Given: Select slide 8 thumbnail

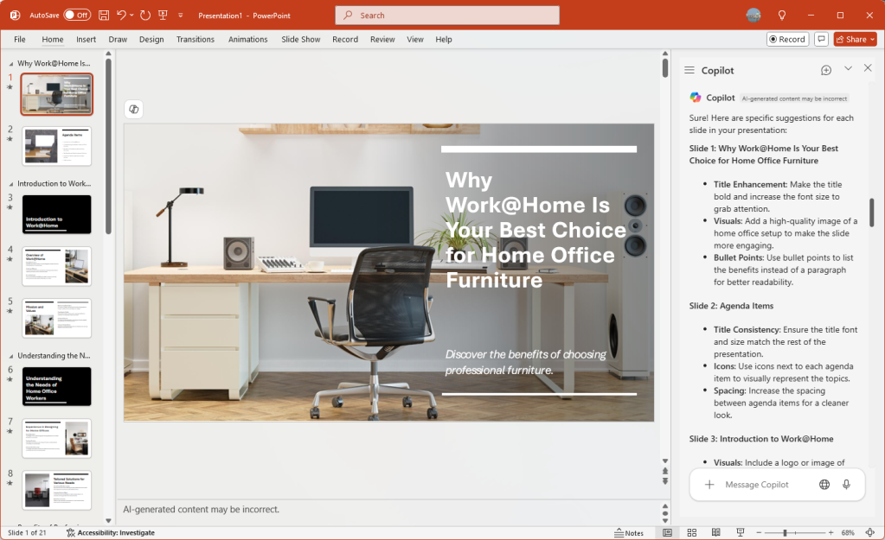Looking at the screenshot, I should (56, 490).
